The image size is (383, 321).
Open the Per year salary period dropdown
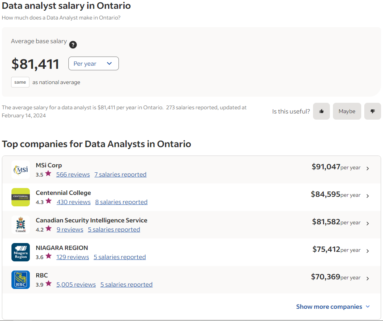point(94,63)
